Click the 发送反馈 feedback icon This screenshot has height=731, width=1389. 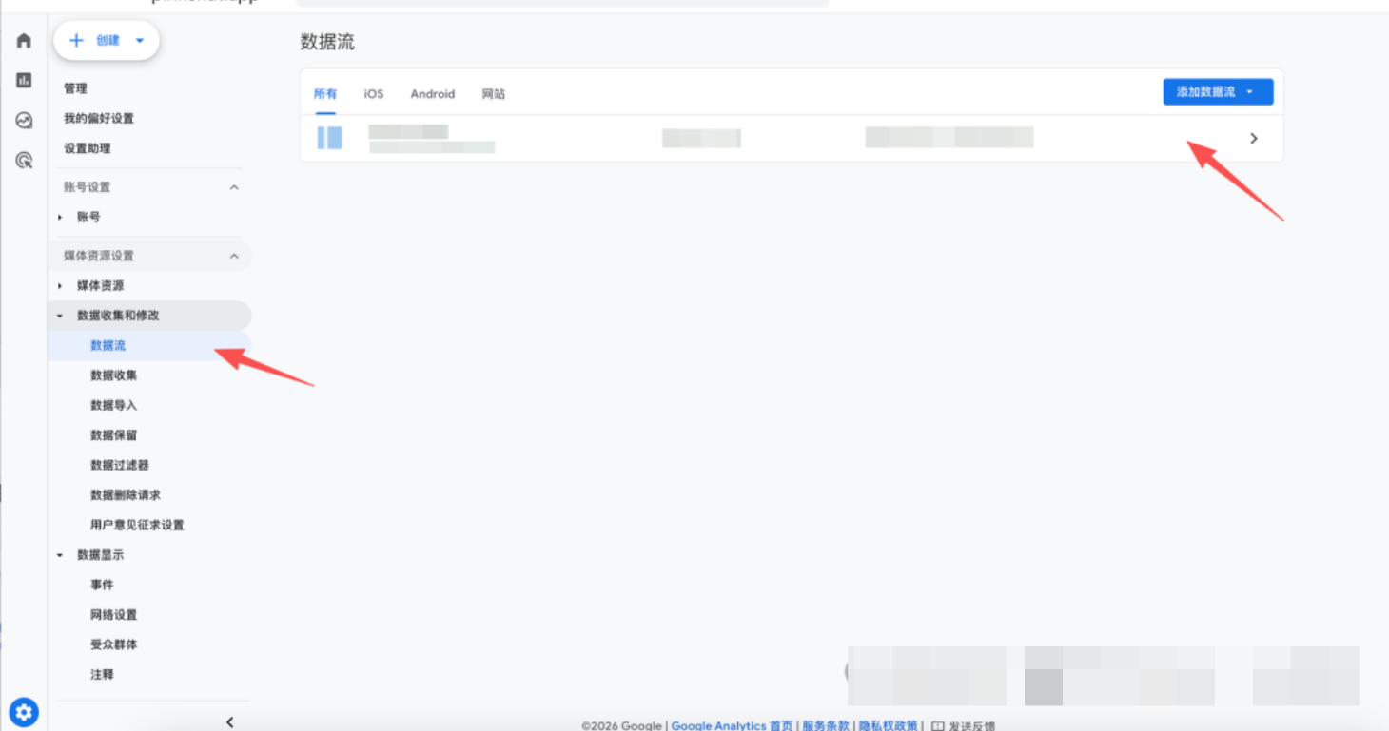[938, 724]
